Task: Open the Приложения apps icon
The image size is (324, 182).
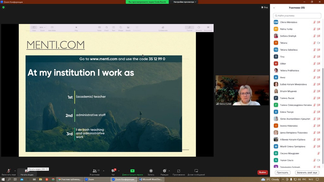Action: click(179, 171)
